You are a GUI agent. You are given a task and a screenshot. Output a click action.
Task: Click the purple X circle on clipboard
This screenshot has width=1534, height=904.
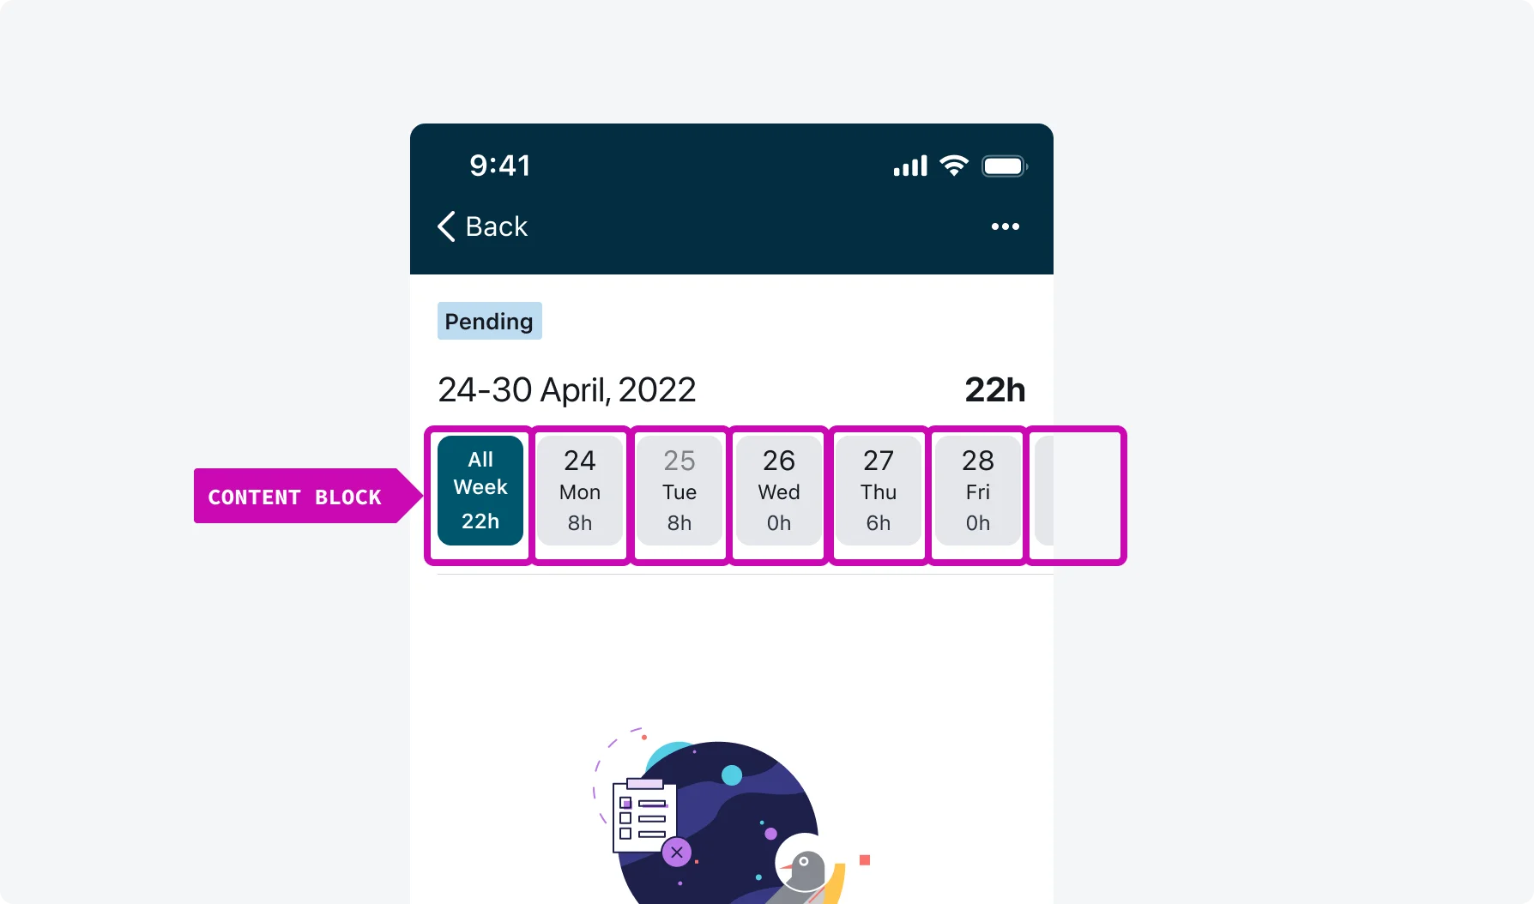[677, 852]
